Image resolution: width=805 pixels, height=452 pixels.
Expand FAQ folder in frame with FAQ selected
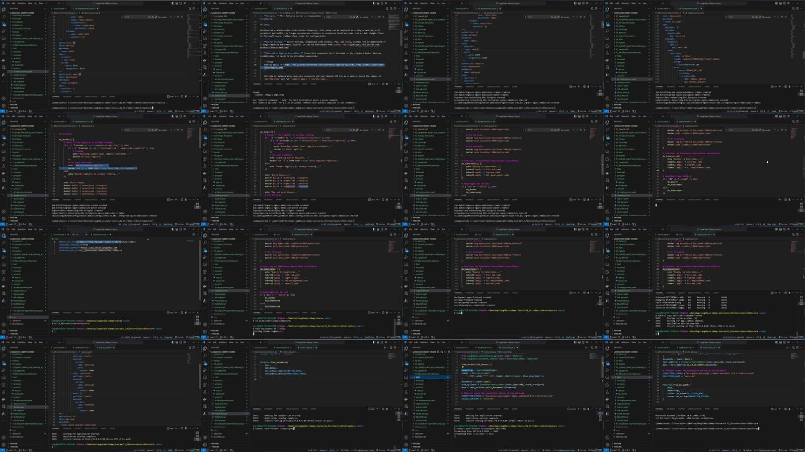415,377
